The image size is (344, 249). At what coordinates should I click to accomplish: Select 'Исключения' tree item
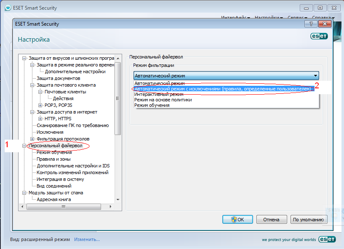pos(50,132)
